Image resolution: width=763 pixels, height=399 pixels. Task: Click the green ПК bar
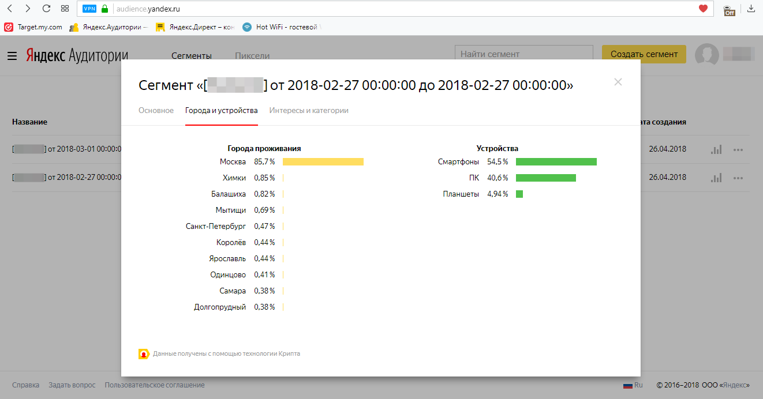pos(546,178)
